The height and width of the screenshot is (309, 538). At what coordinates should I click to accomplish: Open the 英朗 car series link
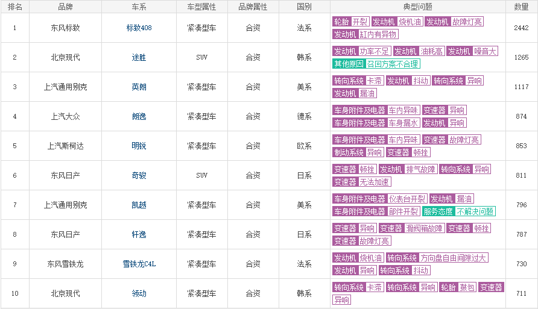139,87
